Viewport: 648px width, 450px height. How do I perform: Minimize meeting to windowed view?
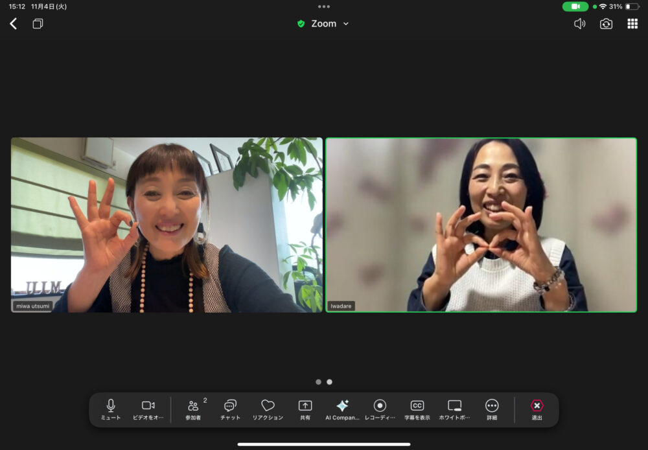tap(38, 24)
